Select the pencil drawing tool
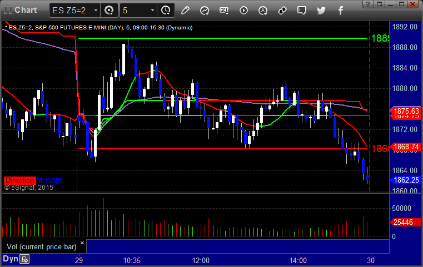Viewport: 423px width, 267px height. tap(185, 11)
